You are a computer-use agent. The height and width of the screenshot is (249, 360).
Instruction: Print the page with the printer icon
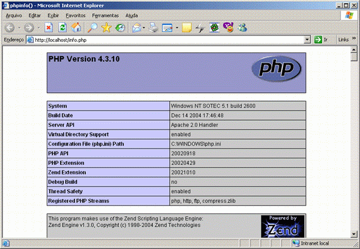tap(153, 28)
